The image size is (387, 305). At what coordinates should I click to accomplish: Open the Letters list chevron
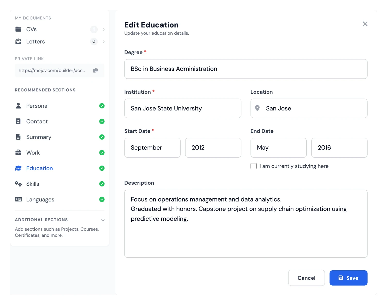103,42
